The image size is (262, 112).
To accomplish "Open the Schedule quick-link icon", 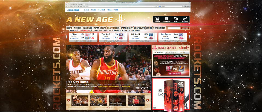I will [166, 19].
